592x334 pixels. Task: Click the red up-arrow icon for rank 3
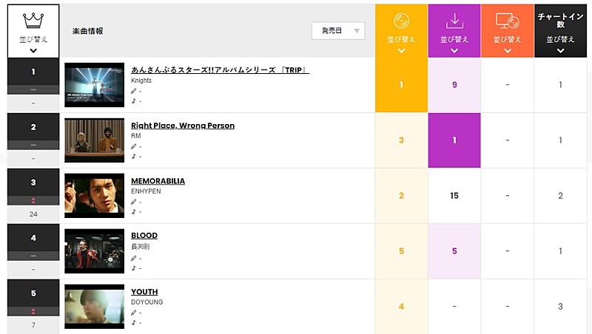coord(33,201)
